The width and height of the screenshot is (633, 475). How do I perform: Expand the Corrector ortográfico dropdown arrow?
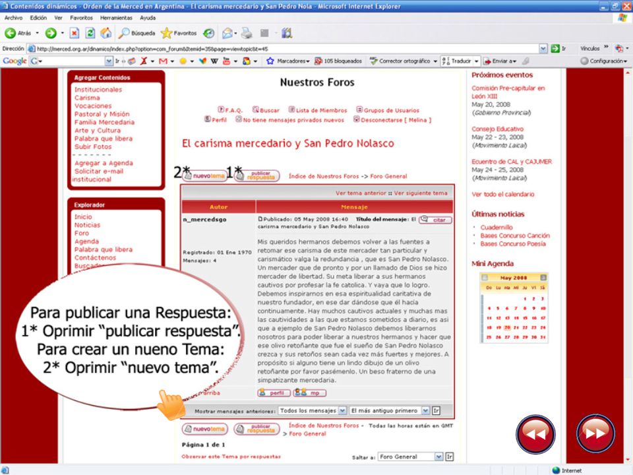click(x=435, y=61)
